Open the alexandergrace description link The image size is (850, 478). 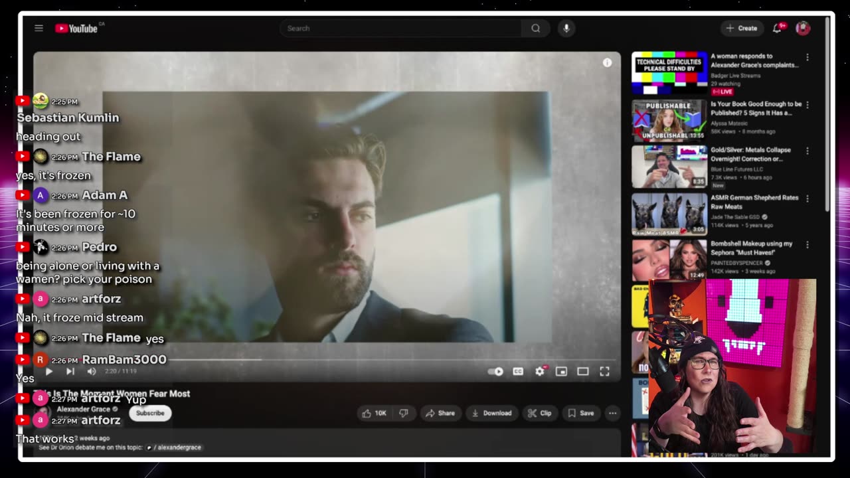coord(174,447)
